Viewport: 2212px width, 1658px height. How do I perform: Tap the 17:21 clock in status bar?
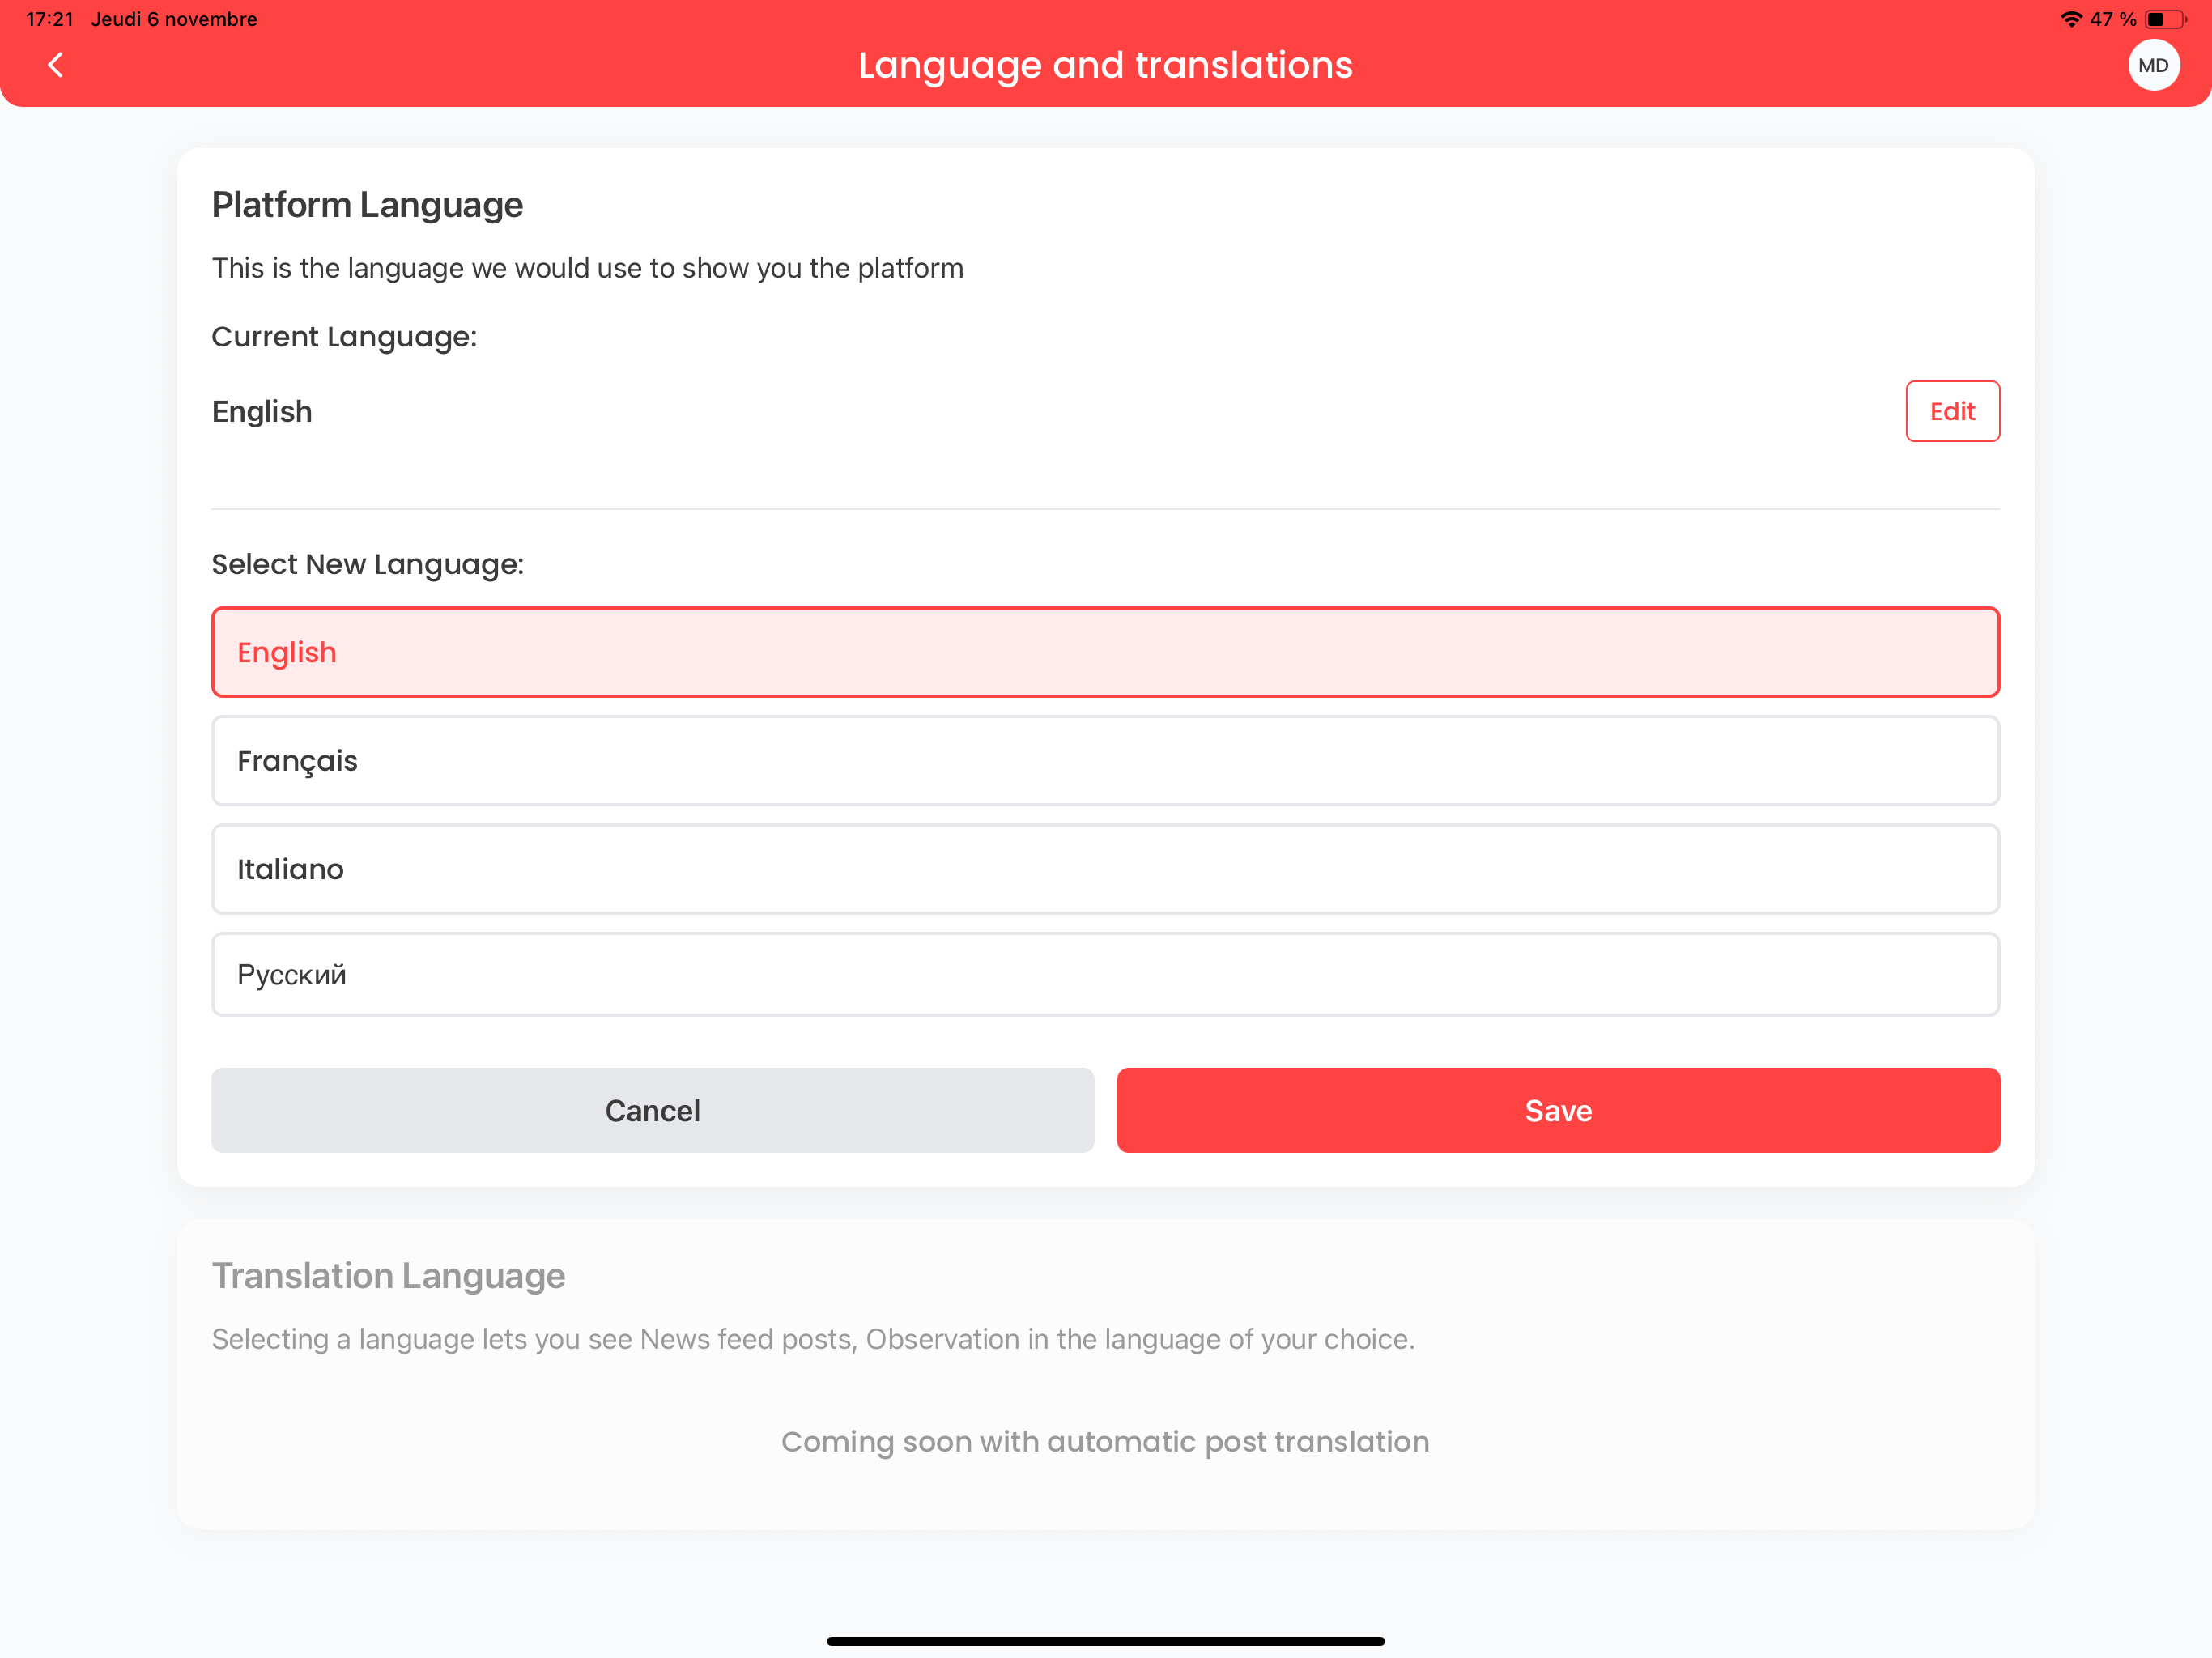(x=50, y=19)
